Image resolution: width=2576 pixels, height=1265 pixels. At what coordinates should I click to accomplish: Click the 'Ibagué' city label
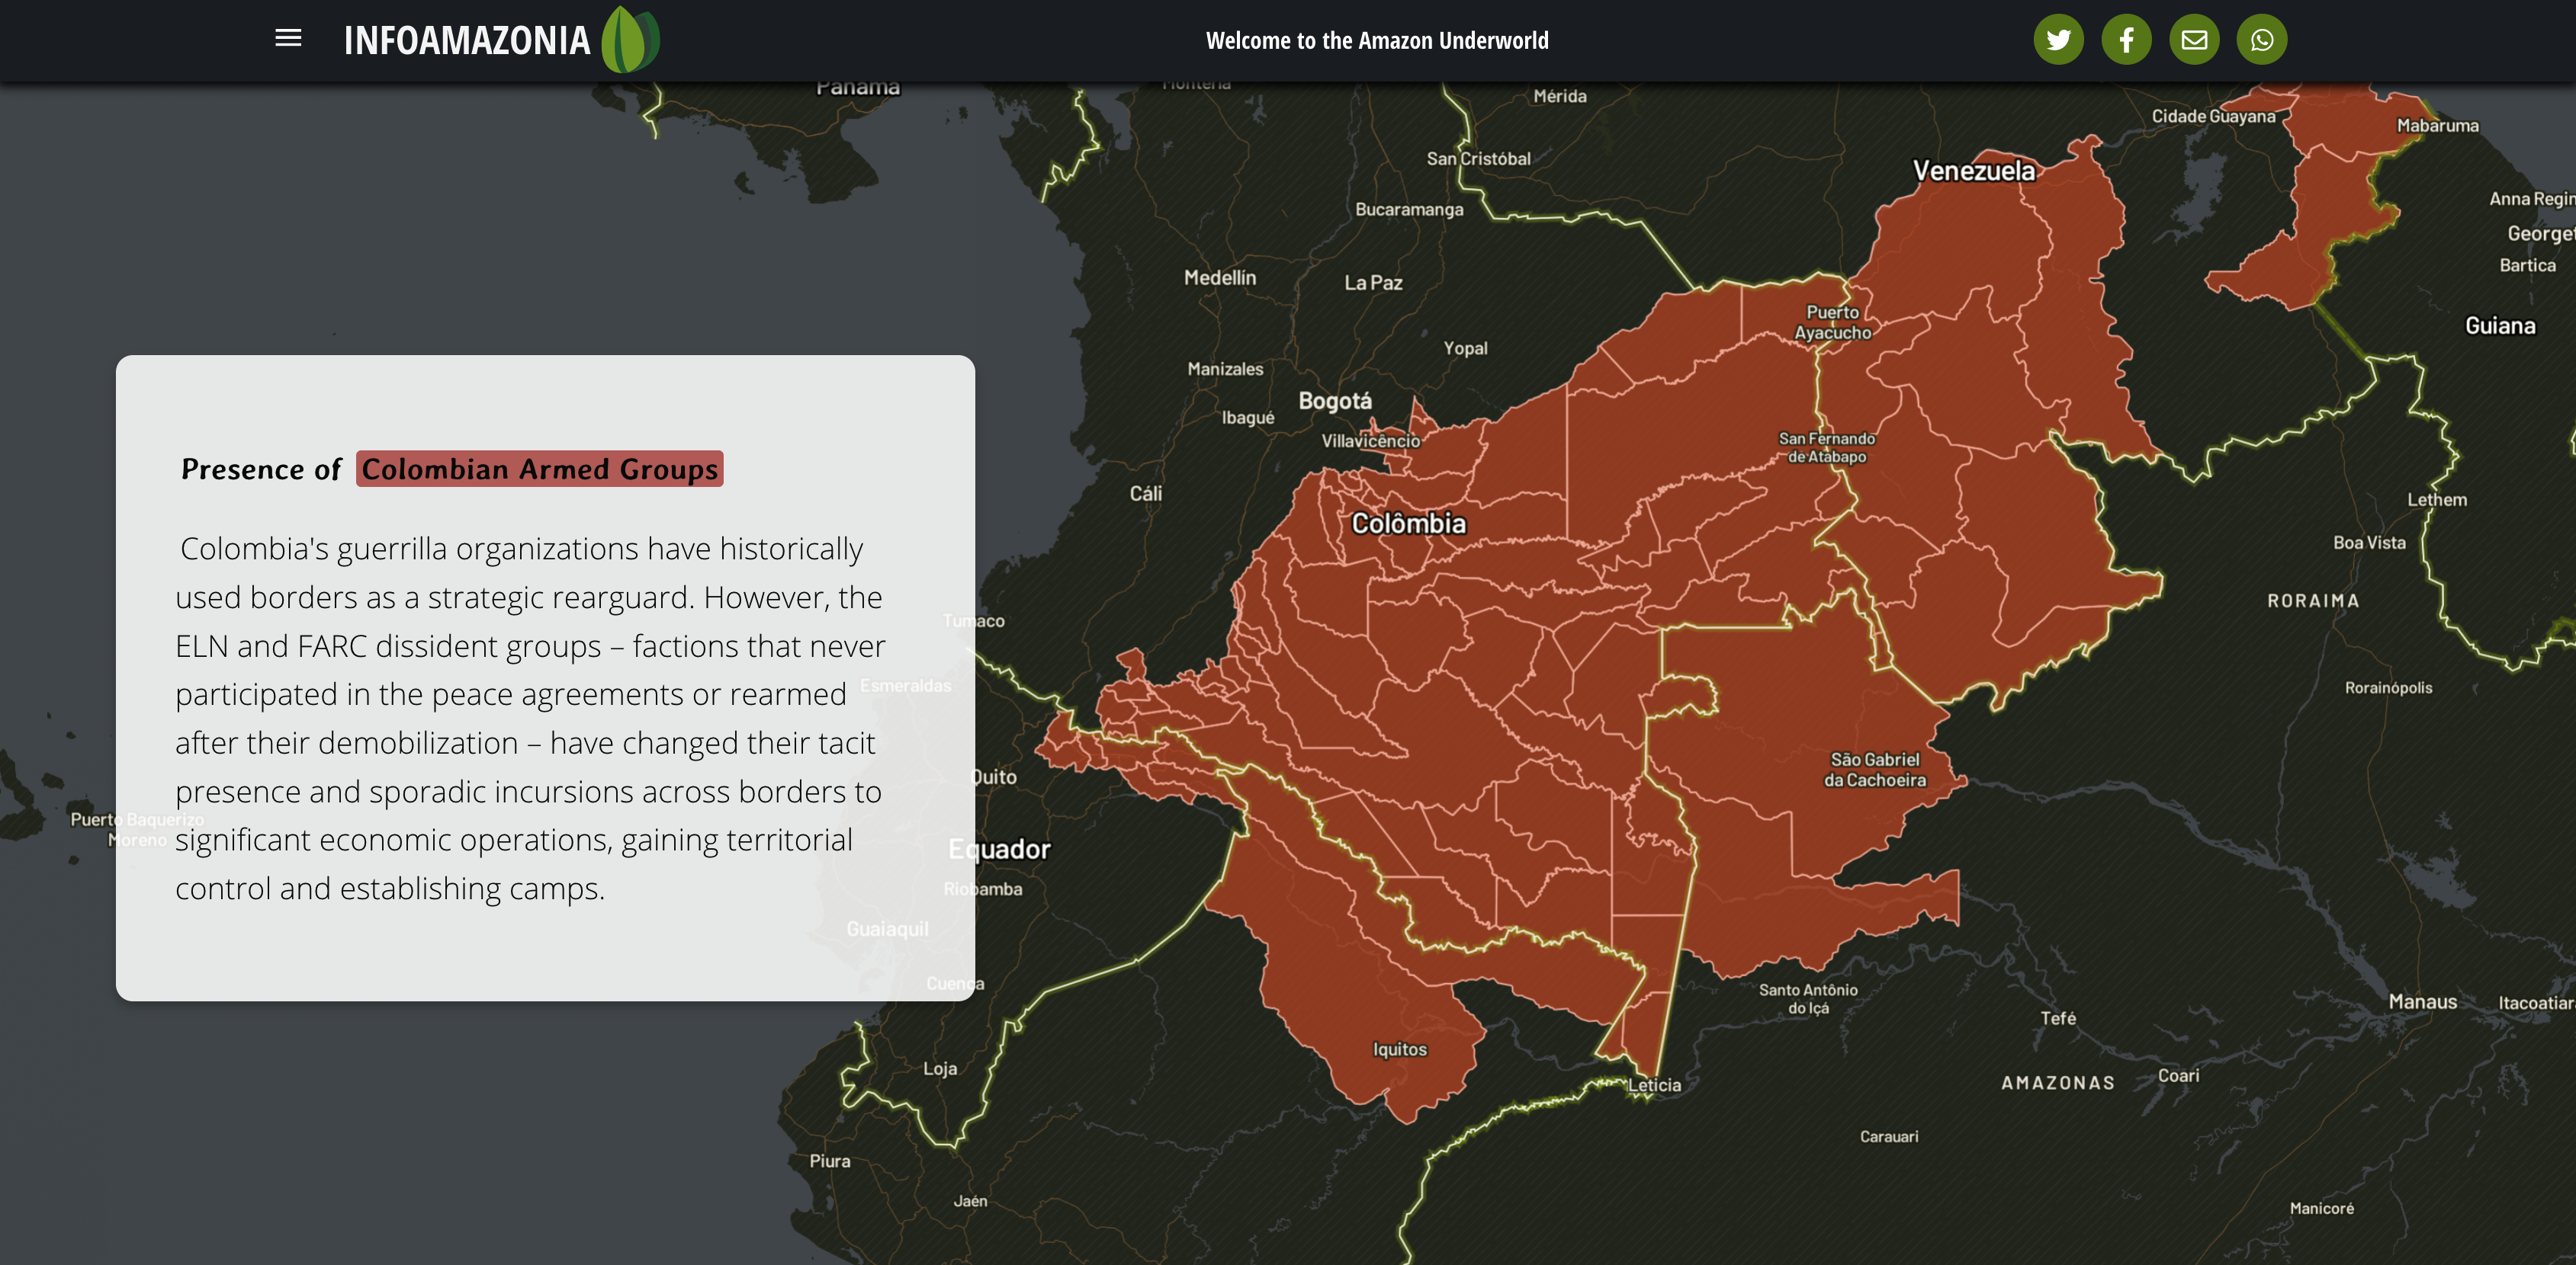[1248, 418]
